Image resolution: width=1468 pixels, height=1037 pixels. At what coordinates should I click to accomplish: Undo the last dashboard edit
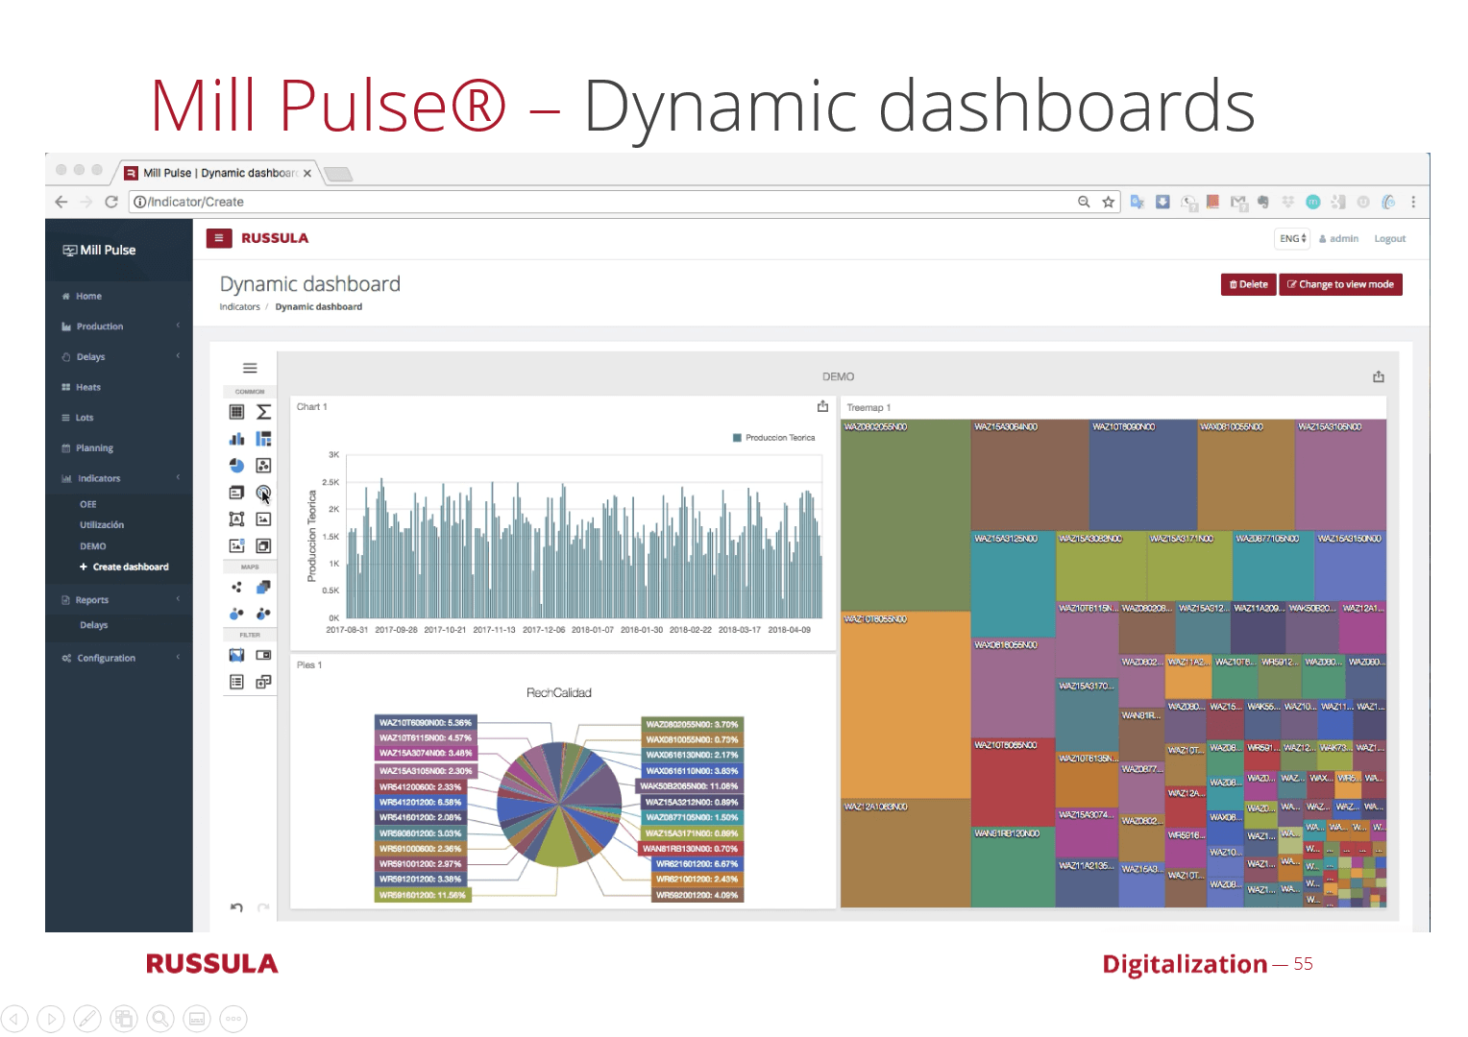236,907
